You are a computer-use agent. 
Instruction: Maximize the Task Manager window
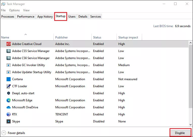click(x=175, y=4)
